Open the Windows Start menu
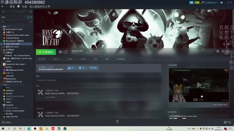234x131 pixels. click(3, 129)
